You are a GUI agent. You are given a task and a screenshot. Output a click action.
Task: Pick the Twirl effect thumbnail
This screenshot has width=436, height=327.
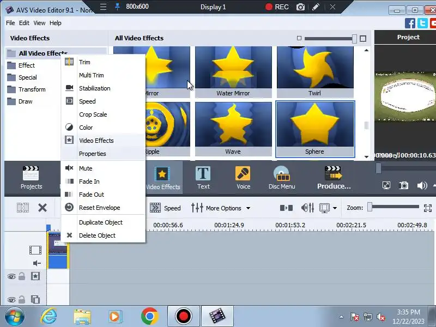point(315,72)
